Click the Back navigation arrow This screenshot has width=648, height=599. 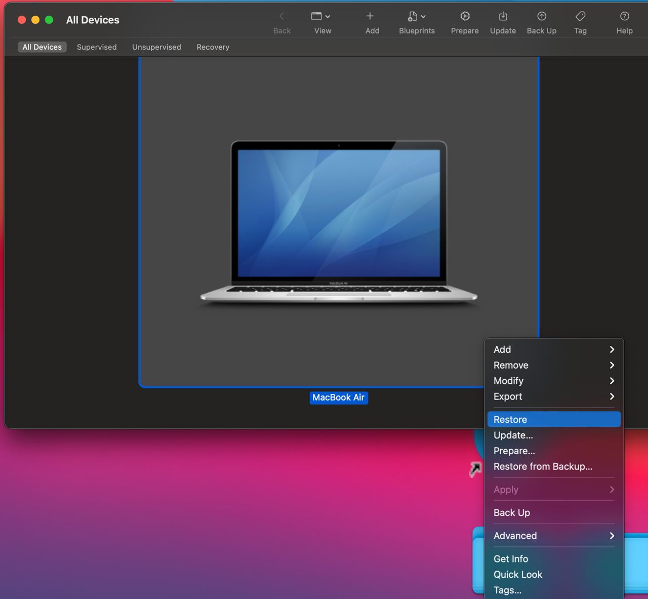pyautogui.click(x=282, y=16)
